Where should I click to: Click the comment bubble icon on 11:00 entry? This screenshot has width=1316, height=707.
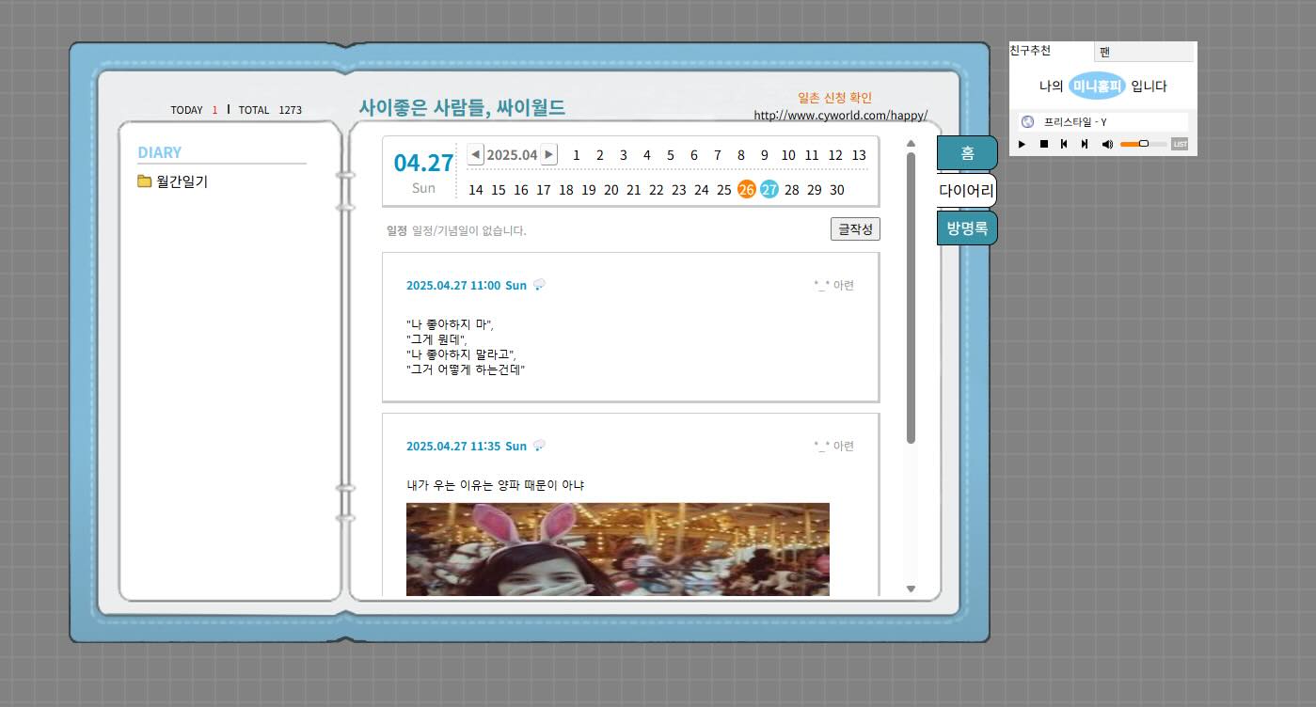[x=539, y=285]
